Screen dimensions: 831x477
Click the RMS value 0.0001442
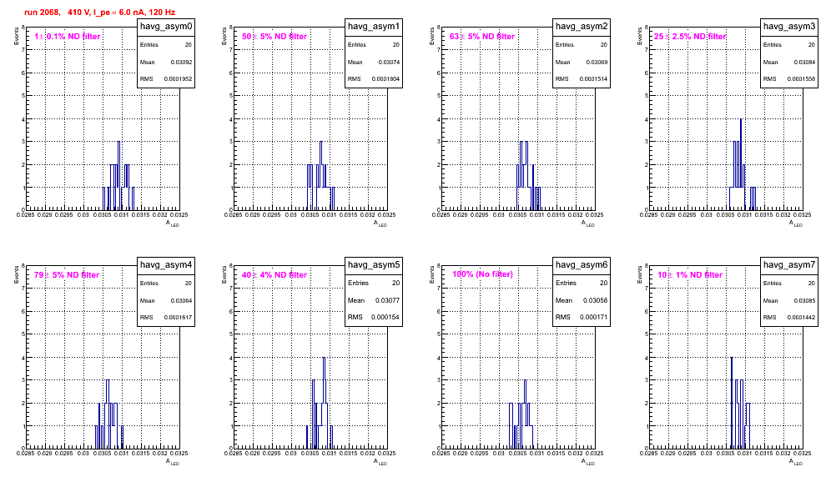tap(801, 318)
